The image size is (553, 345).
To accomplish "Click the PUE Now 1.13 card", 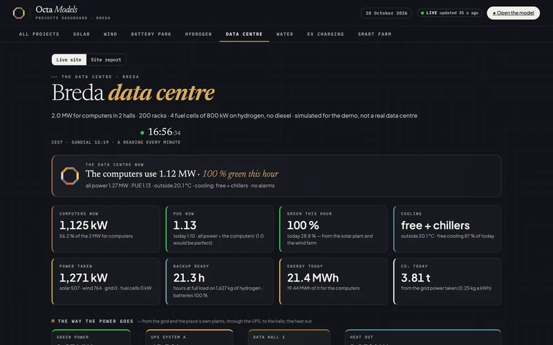I will [x=219, y=229].
